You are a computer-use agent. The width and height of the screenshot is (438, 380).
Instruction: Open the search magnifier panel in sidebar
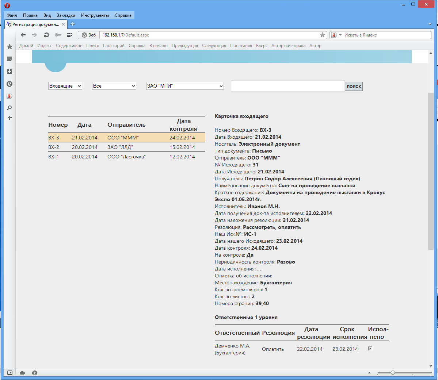click(9, 108)
